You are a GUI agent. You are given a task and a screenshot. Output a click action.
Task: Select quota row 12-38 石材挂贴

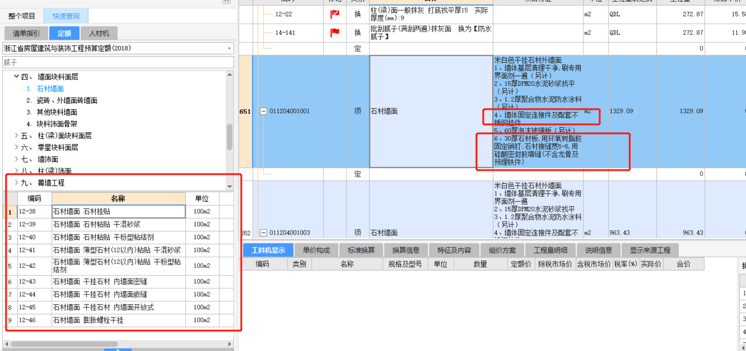(x=119, y=212)
